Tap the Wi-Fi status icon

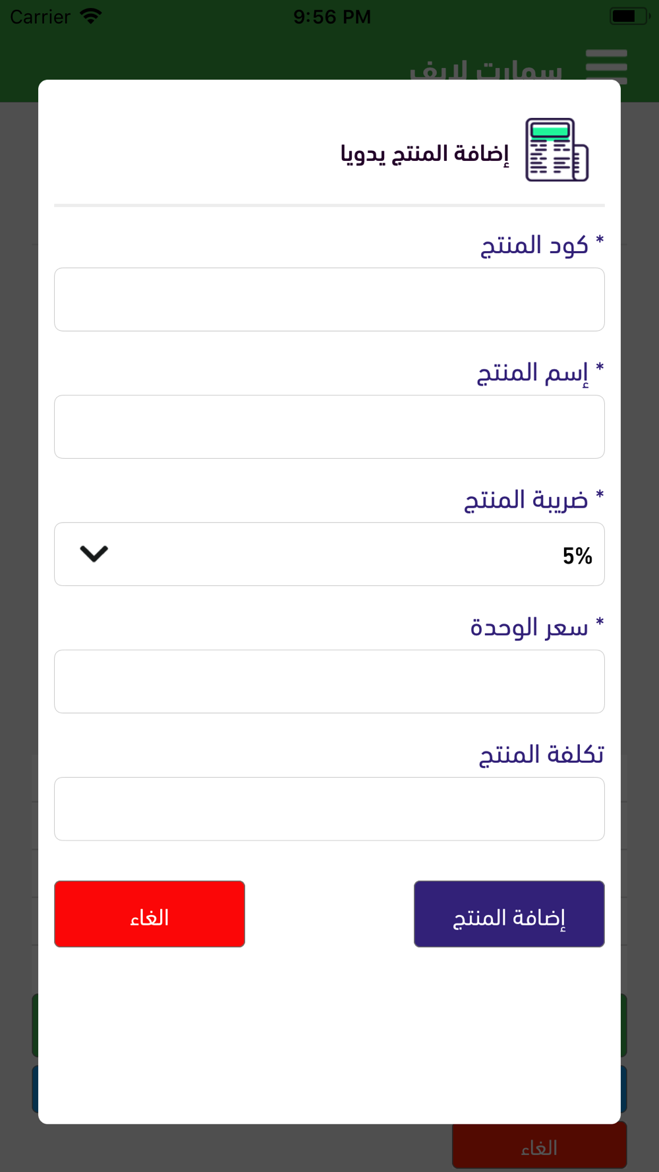[91, 16]
